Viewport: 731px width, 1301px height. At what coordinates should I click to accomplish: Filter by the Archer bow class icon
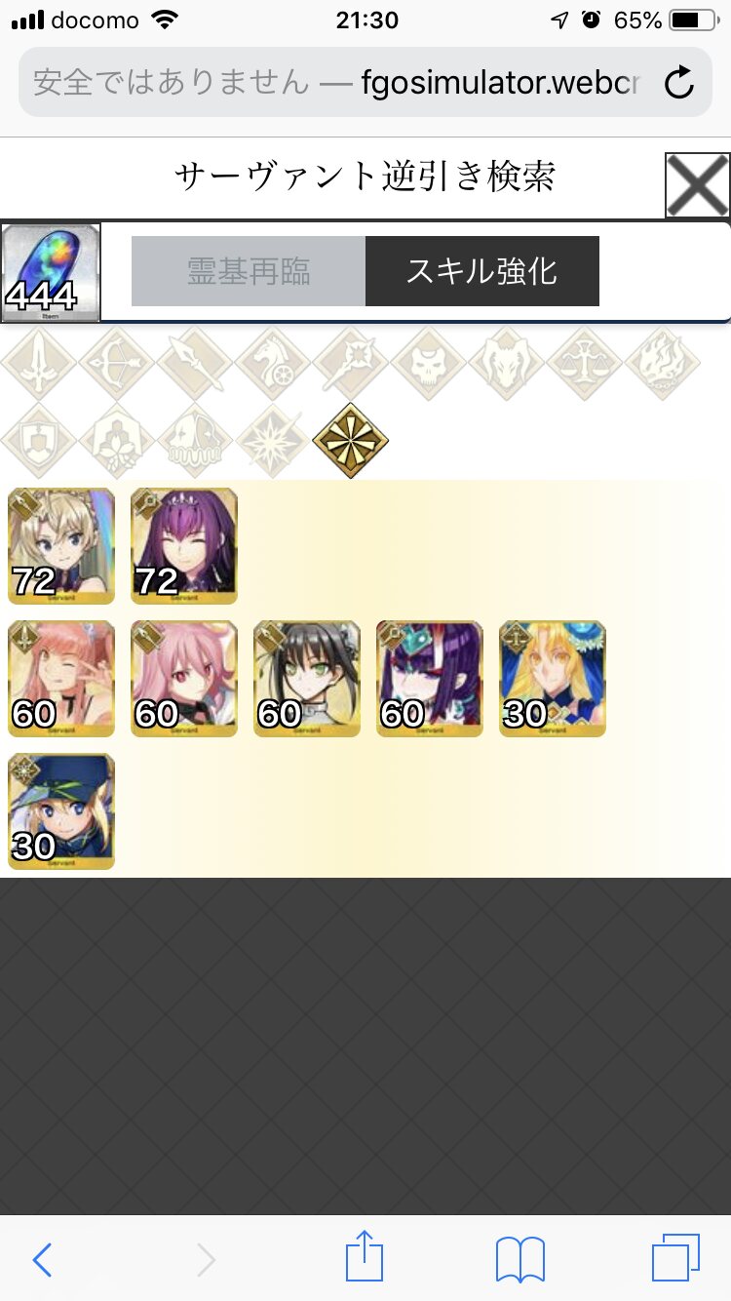[117, 364]
